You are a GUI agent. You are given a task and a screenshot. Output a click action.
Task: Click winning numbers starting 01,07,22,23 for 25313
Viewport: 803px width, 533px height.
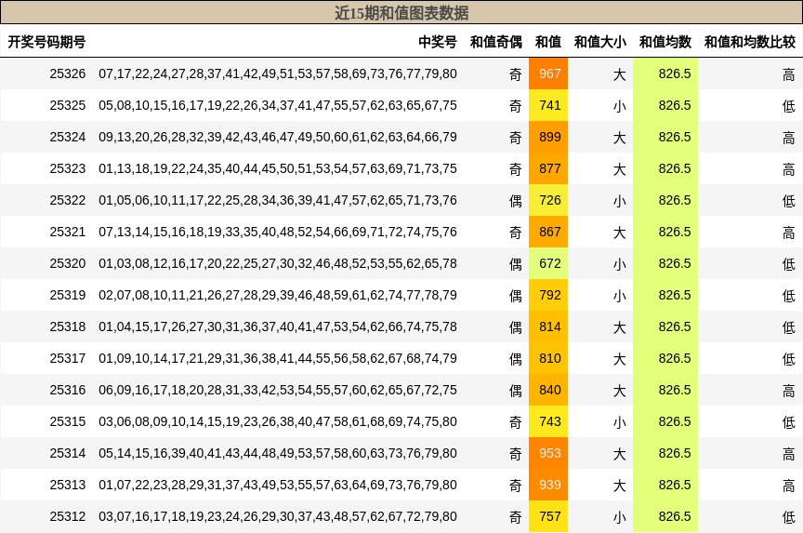point(278,485)
